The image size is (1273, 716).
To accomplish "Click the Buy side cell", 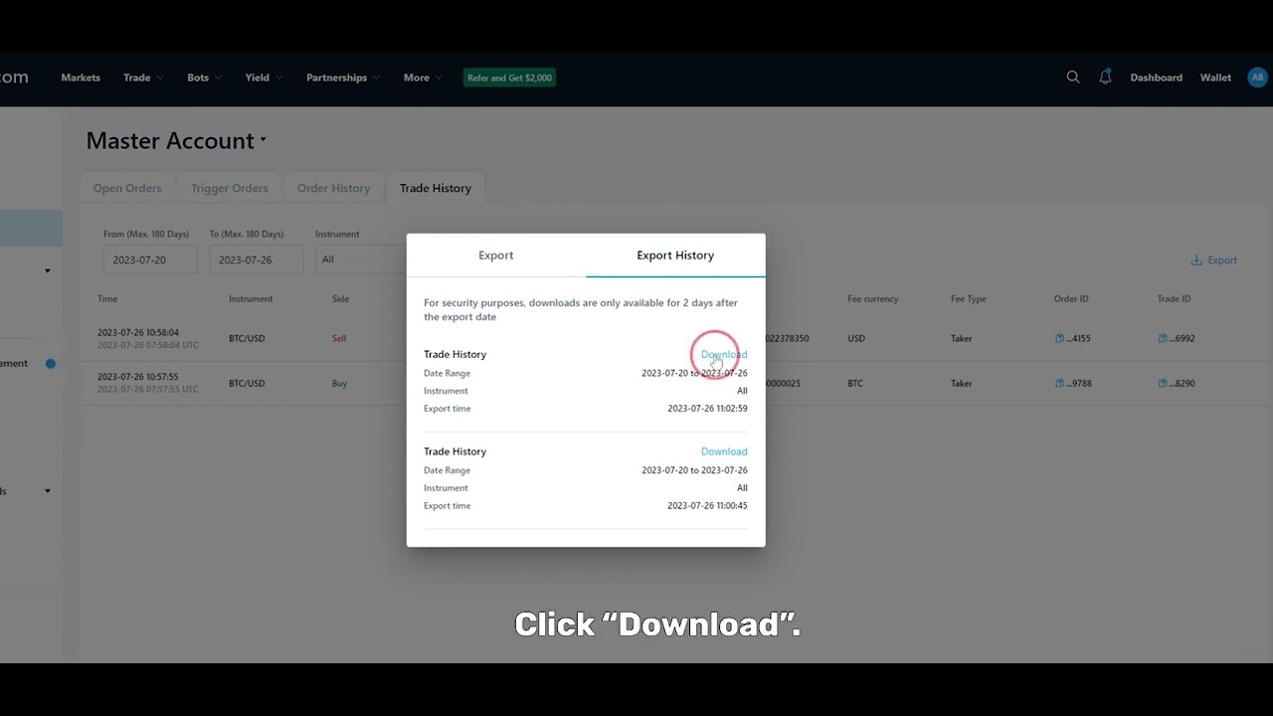I will tap(339, 383).
